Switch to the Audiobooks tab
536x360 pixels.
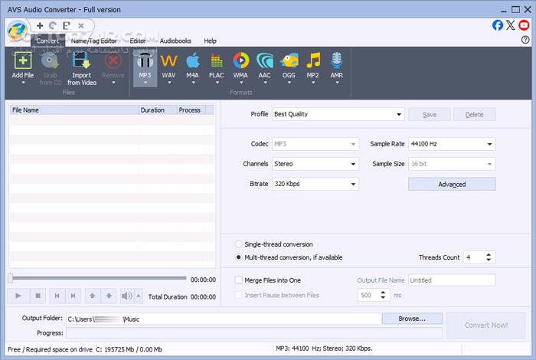175,41
